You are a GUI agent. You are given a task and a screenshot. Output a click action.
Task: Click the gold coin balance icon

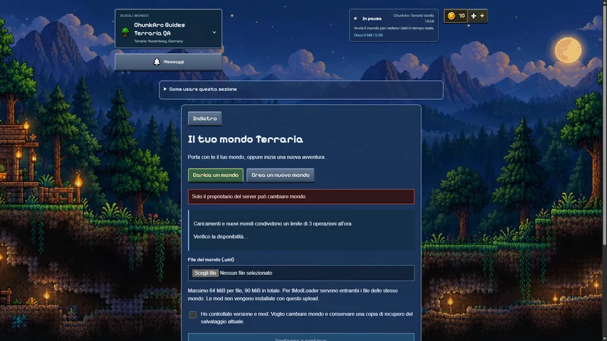pos(451,16)
